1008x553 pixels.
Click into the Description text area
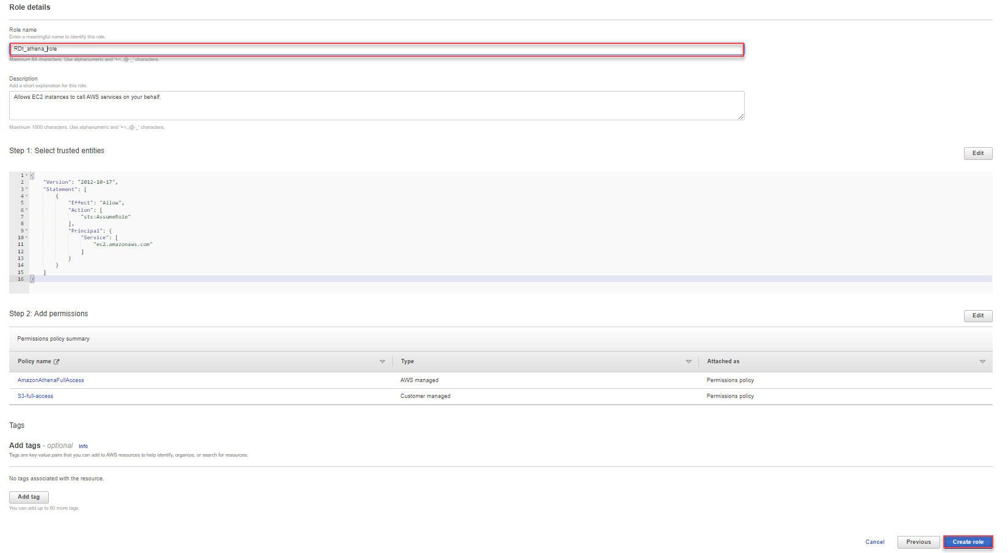(x=377, y=106)
